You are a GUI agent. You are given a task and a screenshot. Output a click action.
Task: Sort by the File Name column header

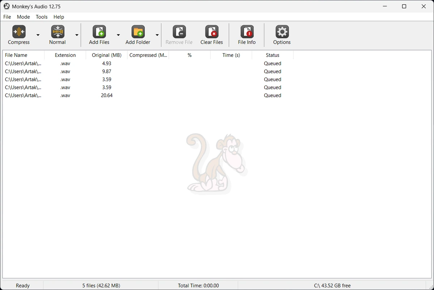click(x=24, y=55)
